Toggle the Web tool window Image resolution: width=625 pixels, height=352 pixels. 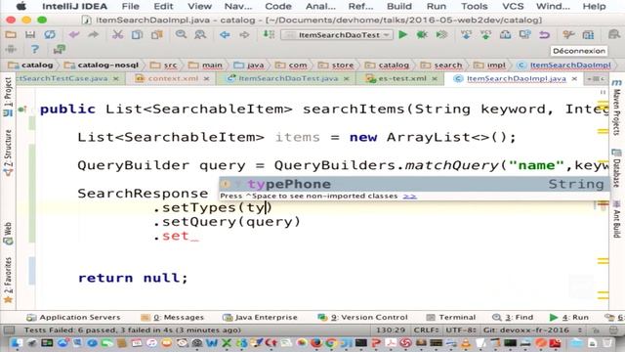(8, 233)
